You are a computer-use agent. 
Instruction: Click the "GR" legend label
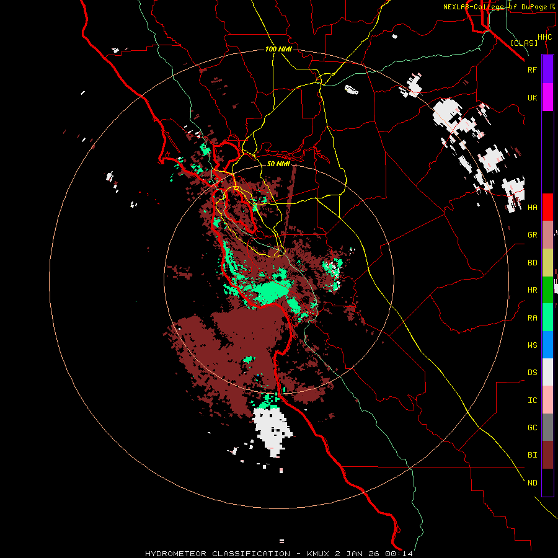pos(532,235)
